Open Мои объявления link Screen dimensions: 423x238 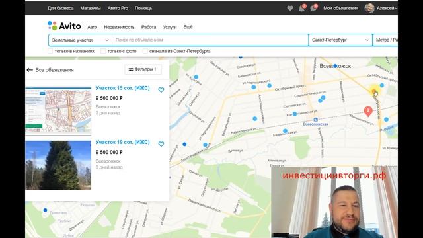(341, 8)
